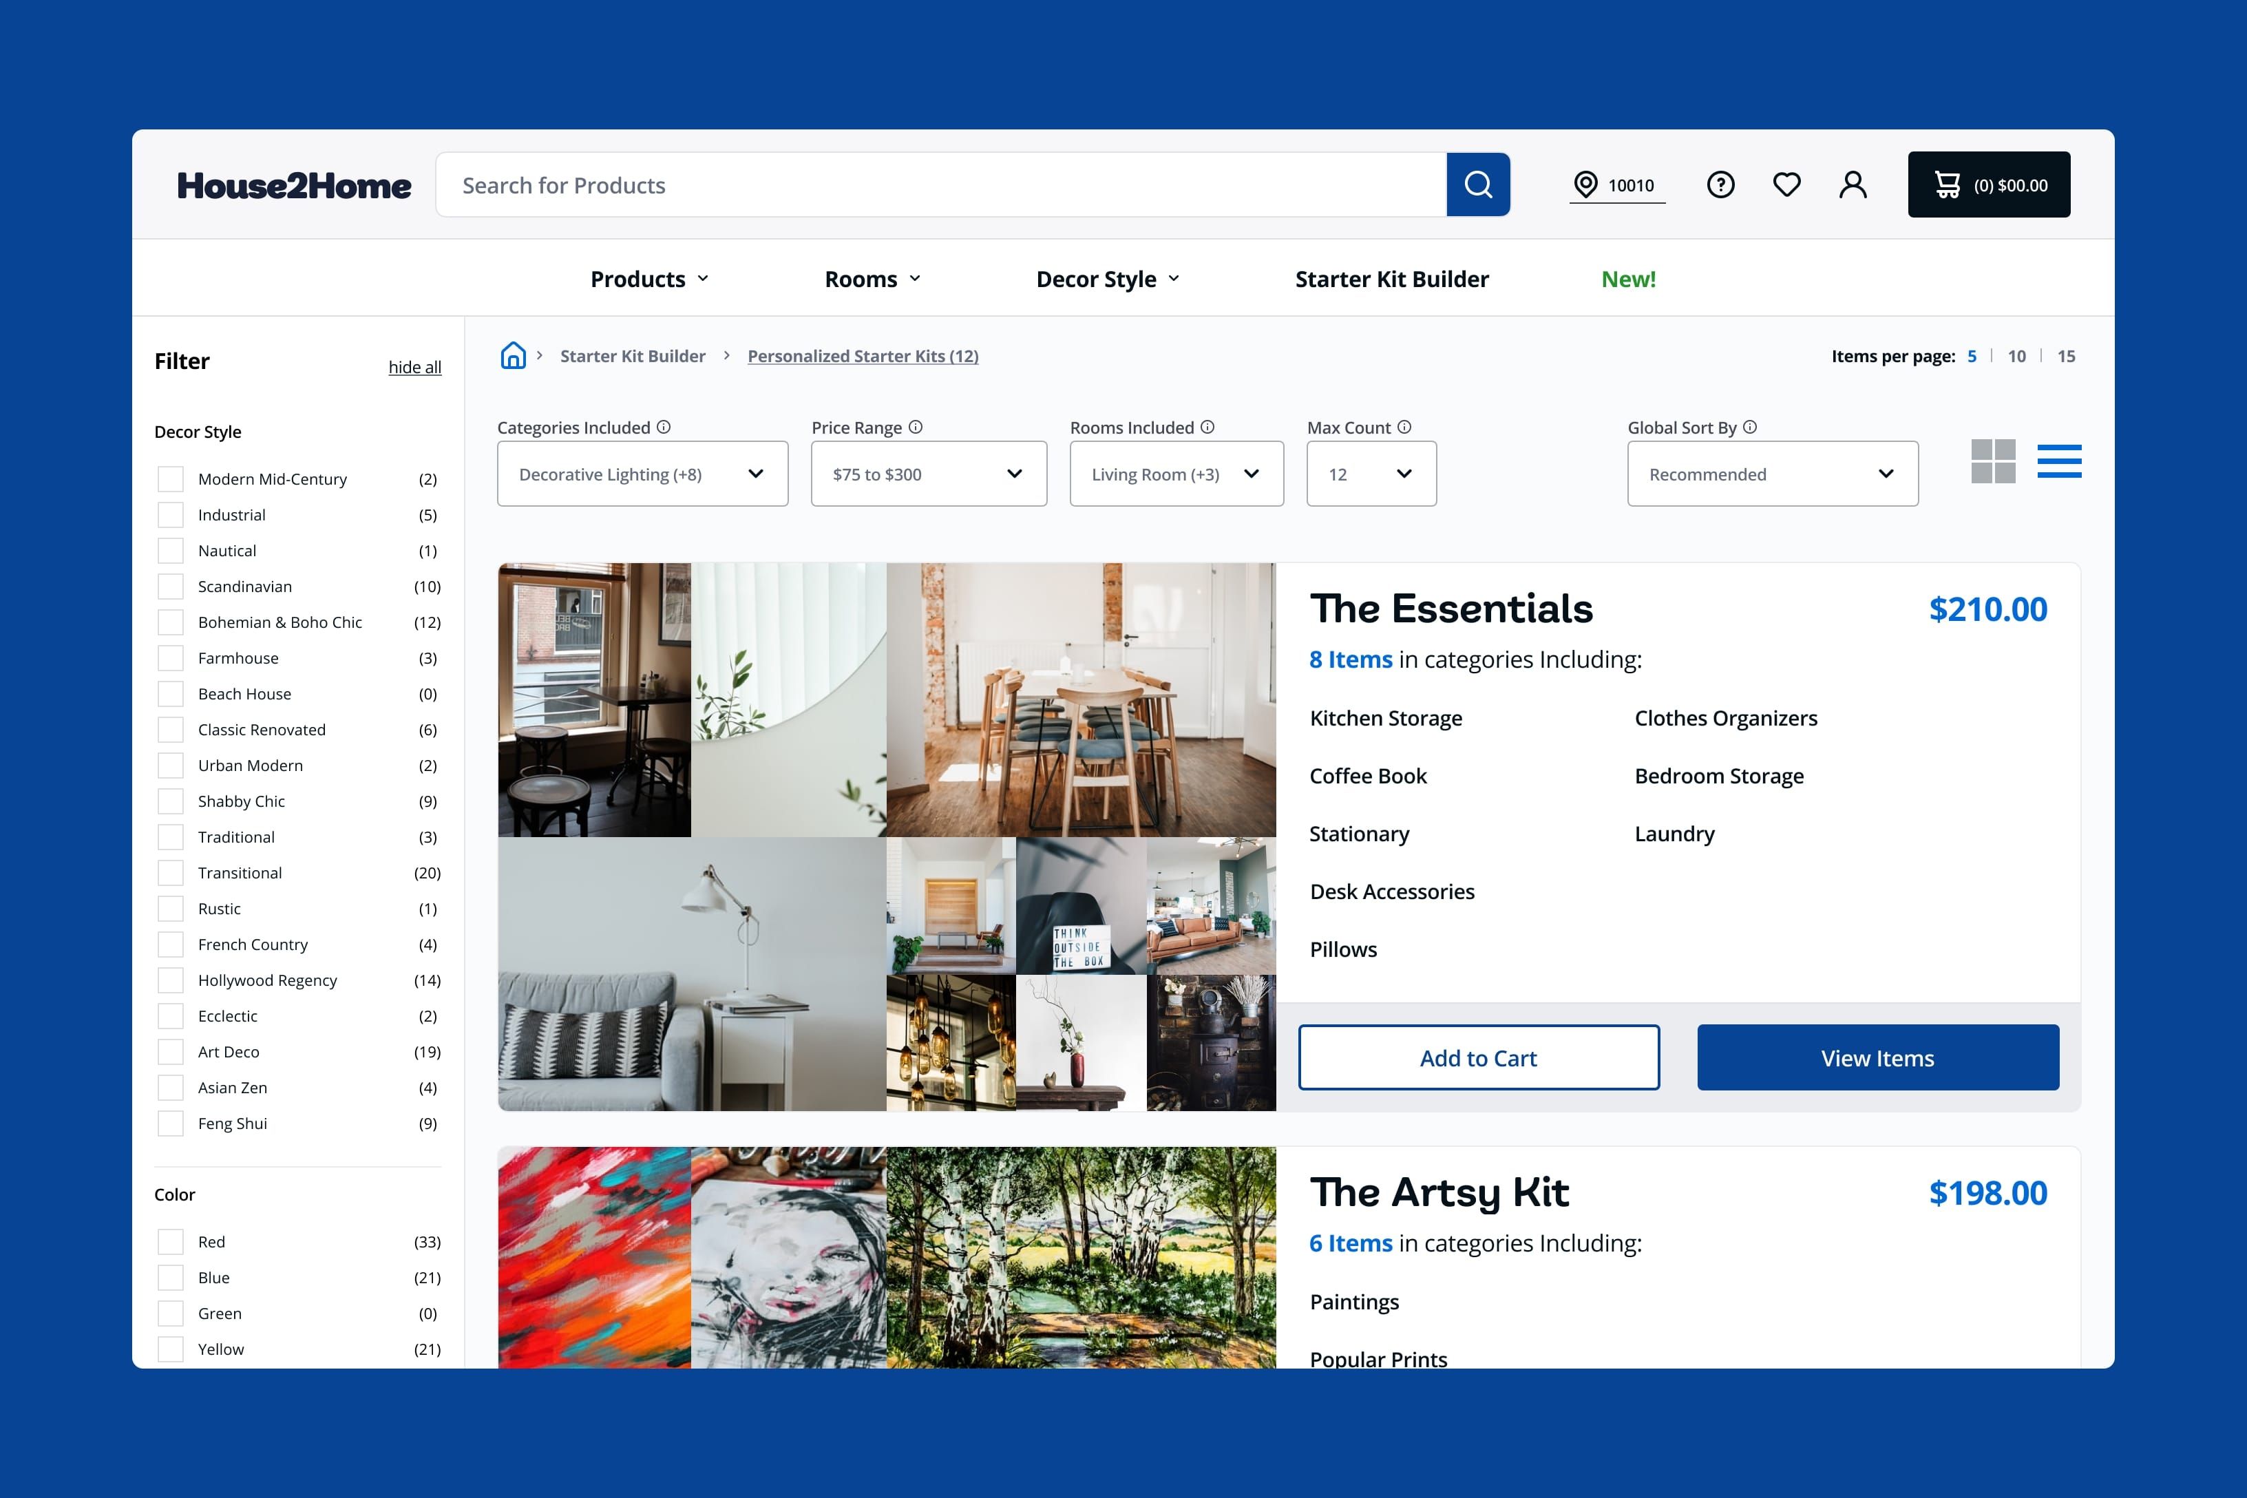
Task: Select the Farmhouse checkbox
Action: (x=170, y=658)
